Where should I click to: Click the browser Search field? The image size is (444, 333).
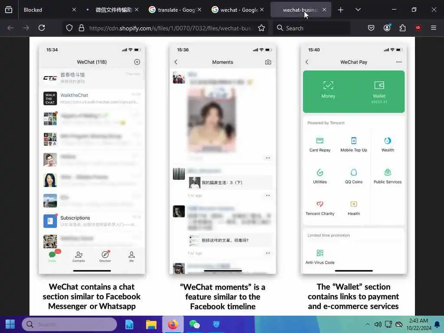(x=311, y=28)
